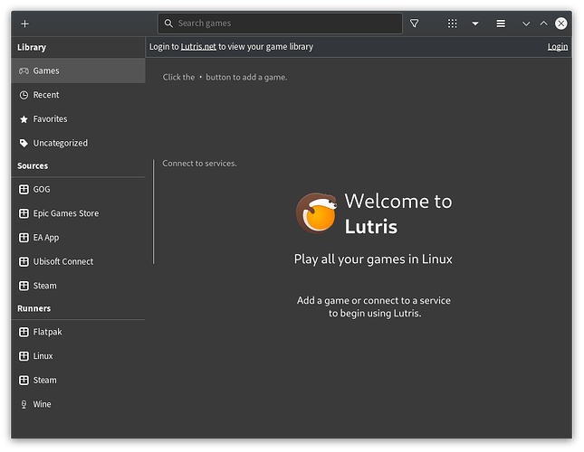Select Steam under Runners
Screen dimensions: 584x452
coord(78,381)
